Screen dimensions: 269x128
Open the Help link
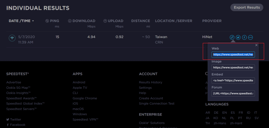coord(143,93)
